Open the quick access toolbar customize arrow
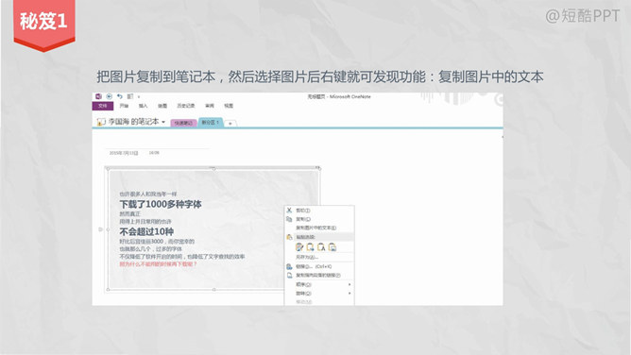631x355 pixels. pos(139,97)
